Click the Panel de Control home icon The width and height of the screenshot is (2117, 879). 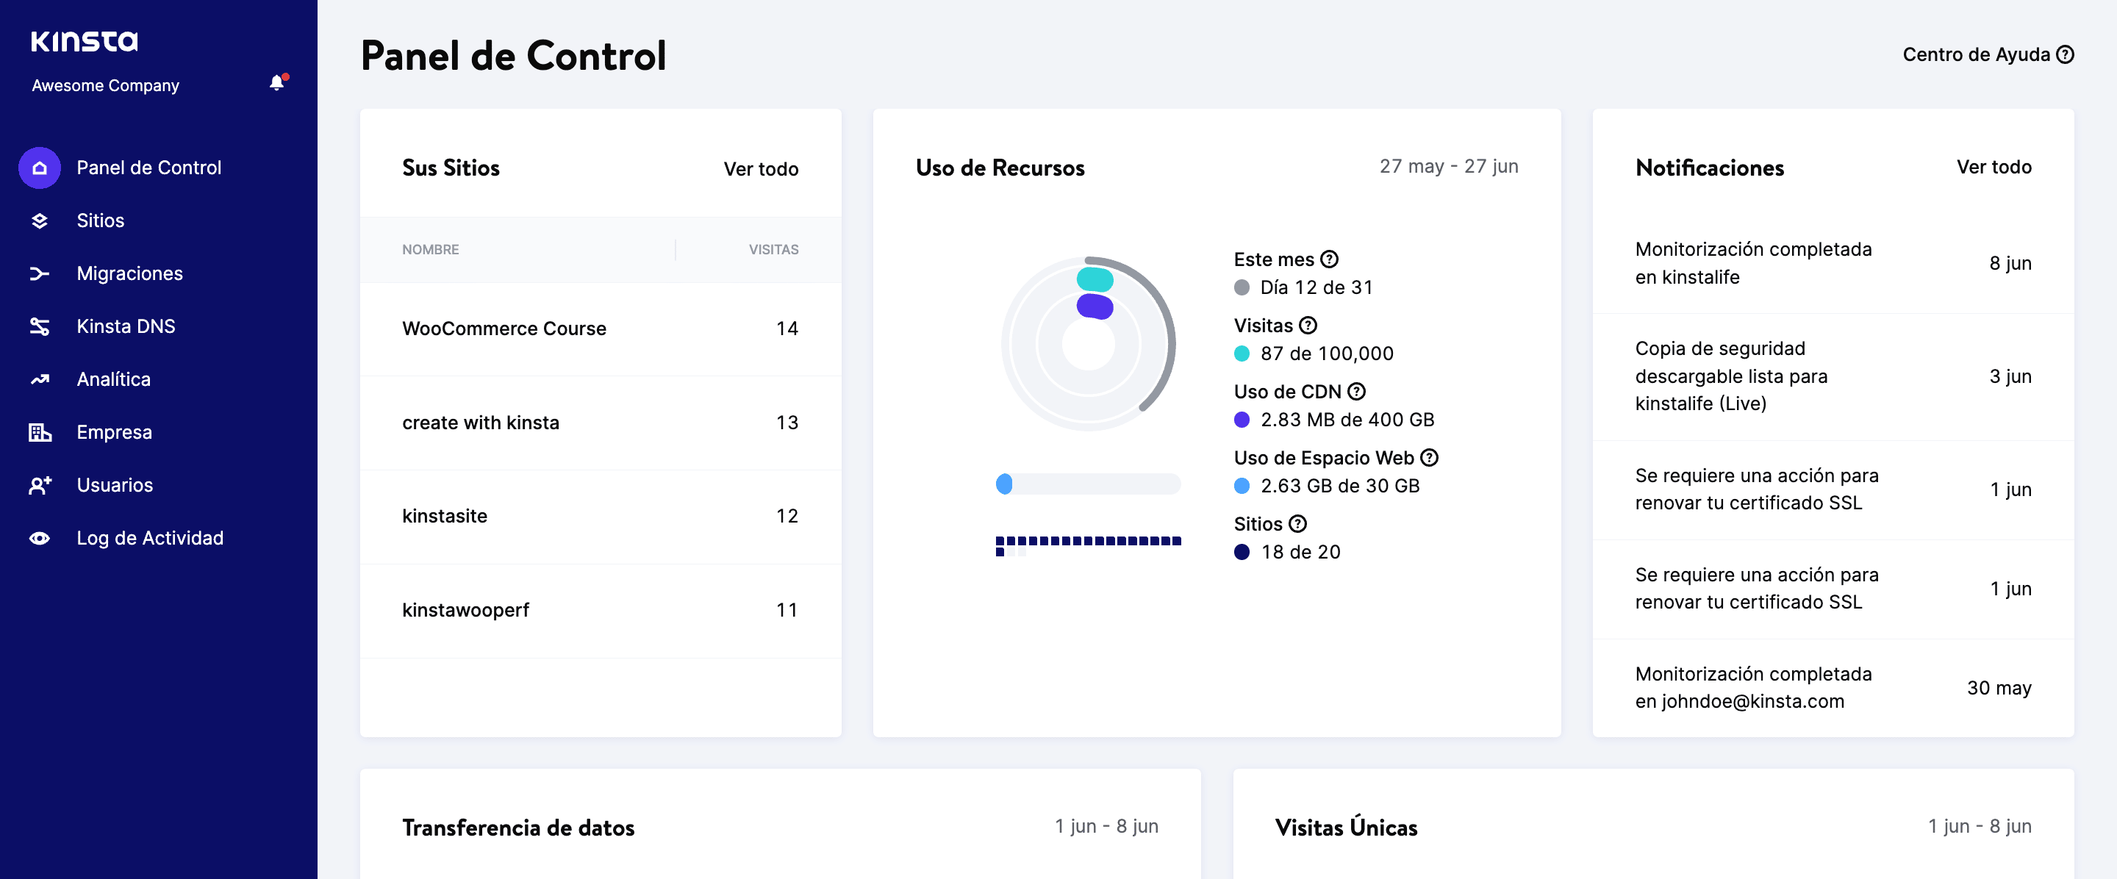click(40, 168)
